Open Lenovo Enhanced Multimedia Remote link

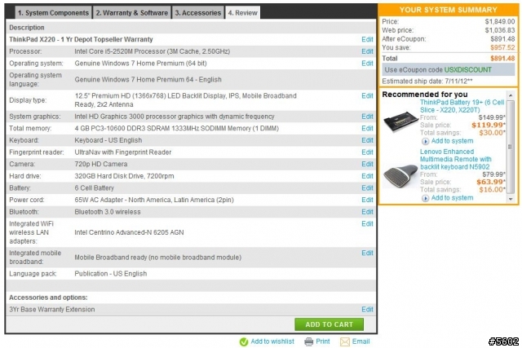[x=455, y=160]
